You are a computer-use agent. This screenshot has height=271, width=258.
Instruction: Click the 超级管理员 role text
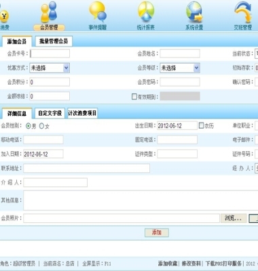[x=24, y=264]
